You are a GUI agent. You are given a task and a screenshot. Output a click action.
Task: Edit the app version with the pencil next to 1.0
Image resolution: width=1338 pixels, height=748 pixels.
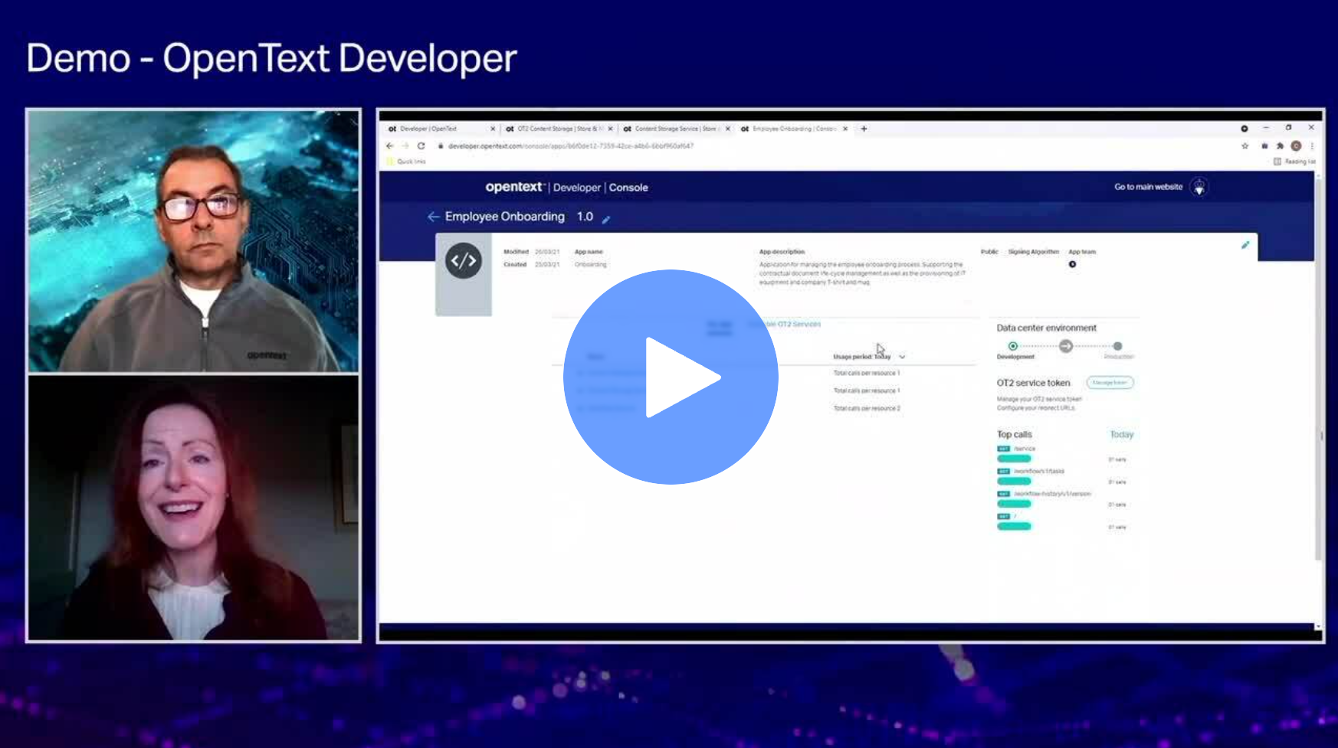[x=605, y=220]
